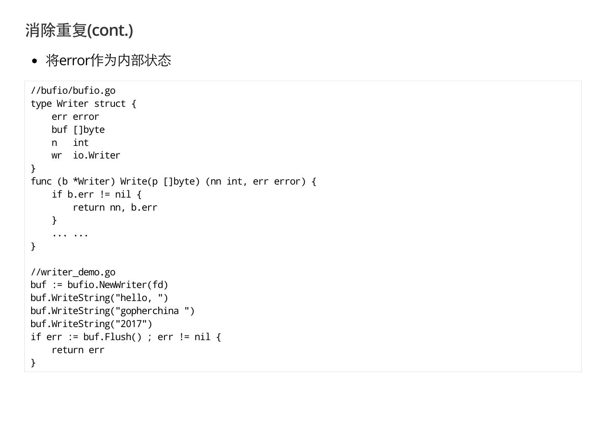
Task: Click the bullet text "将error作为内部状态"
Action: click(x=108, y=60)
